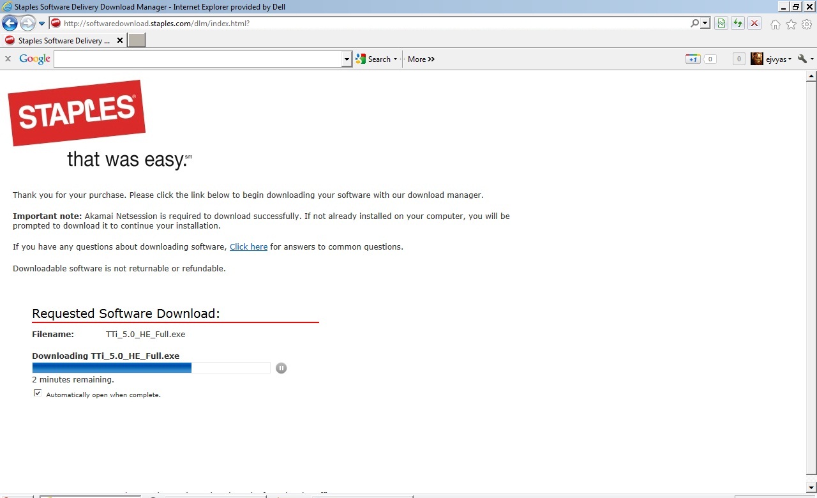The width and height of the screenshot is (817, 498).
Task: Click the IE icon in title bar
Action: tap(7, 7)
